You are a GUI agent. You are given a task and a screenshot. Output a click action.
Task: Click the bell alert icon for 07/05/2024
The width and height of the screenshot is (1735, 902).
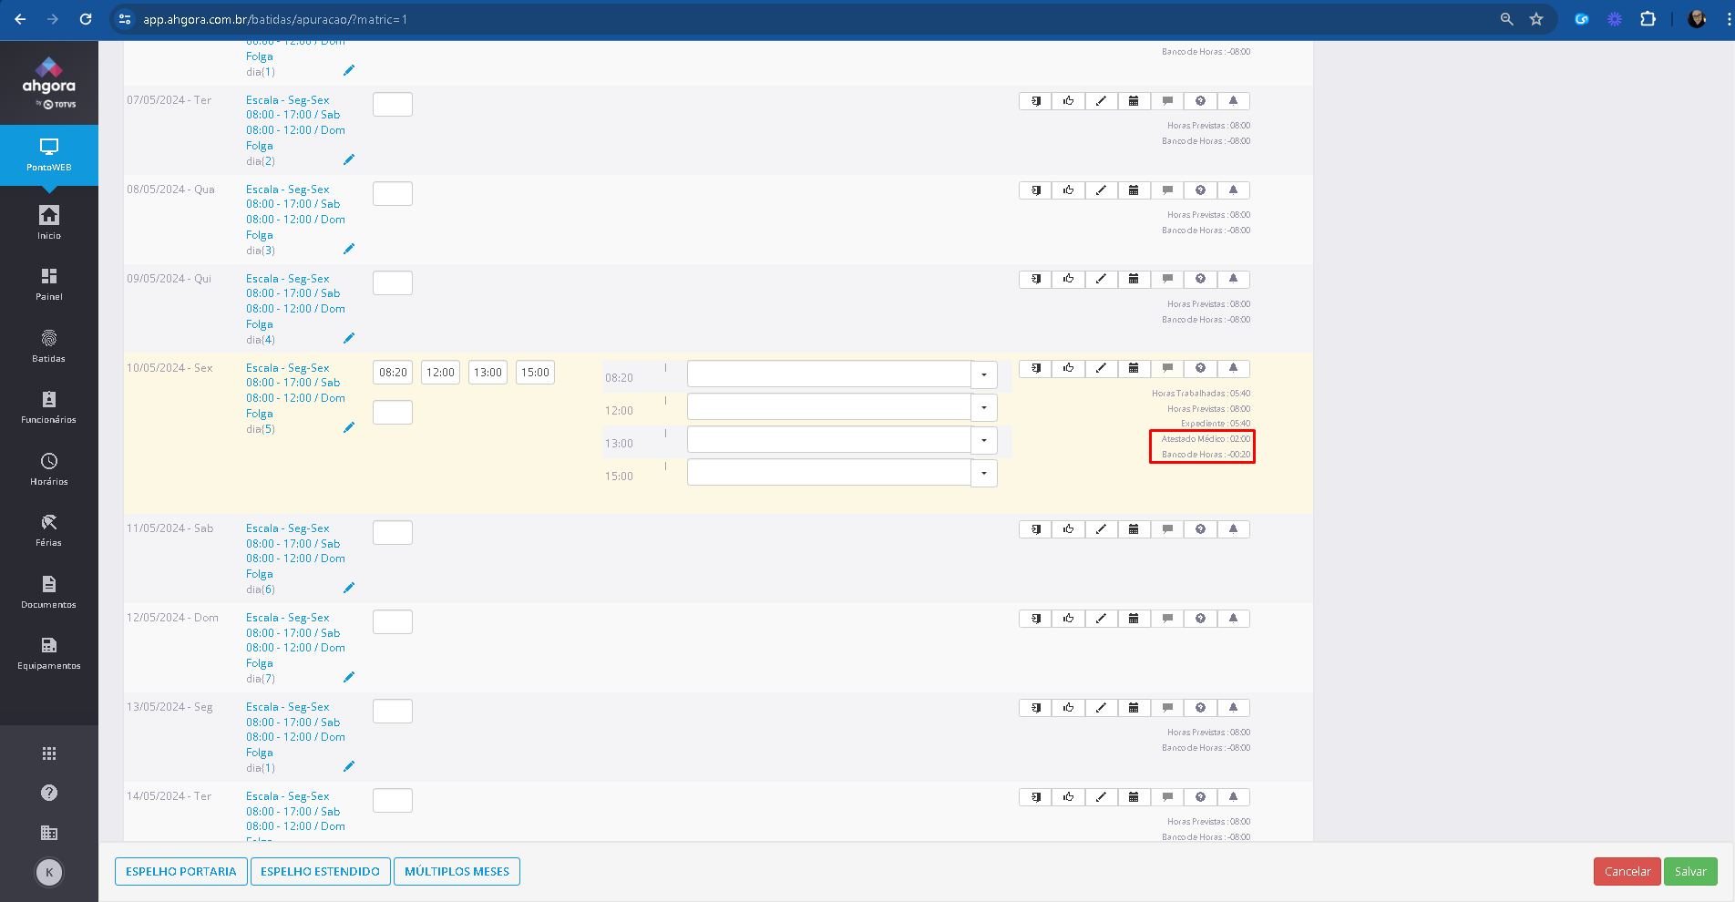(1233, 101)
